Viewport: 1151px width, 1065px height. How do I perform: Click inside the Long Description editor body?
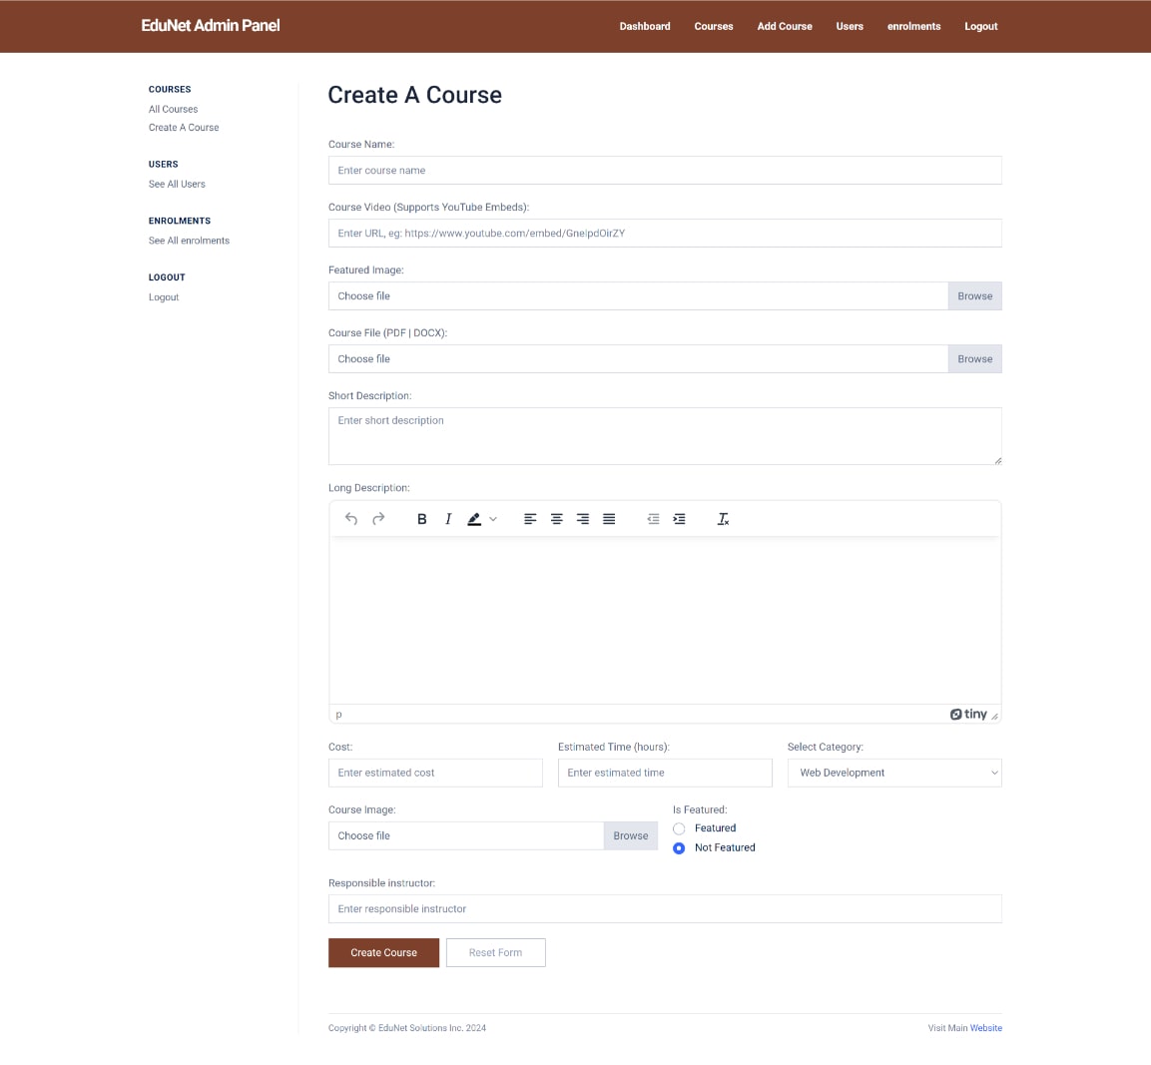click(x=665, y=620)
